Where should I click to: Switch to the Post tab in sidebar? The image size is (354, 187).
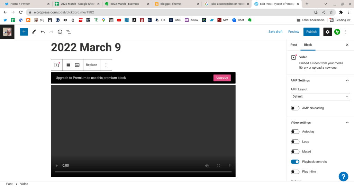pyautogui.click(x=293, y=45)
